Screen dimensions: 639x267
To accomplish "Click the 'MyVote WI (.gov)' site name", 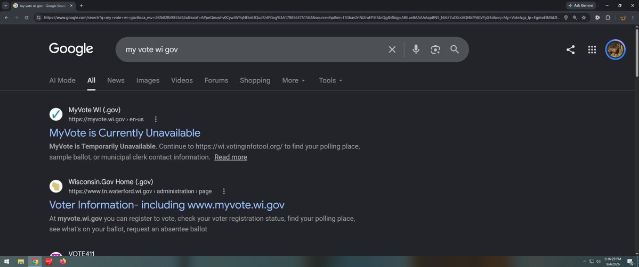I will [94, 110].
